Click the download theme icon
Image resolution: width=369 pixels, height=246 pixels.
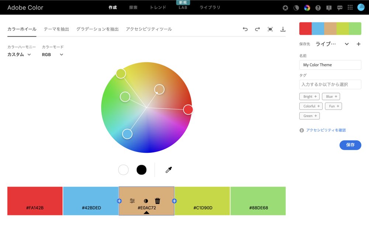coord(283,29)
